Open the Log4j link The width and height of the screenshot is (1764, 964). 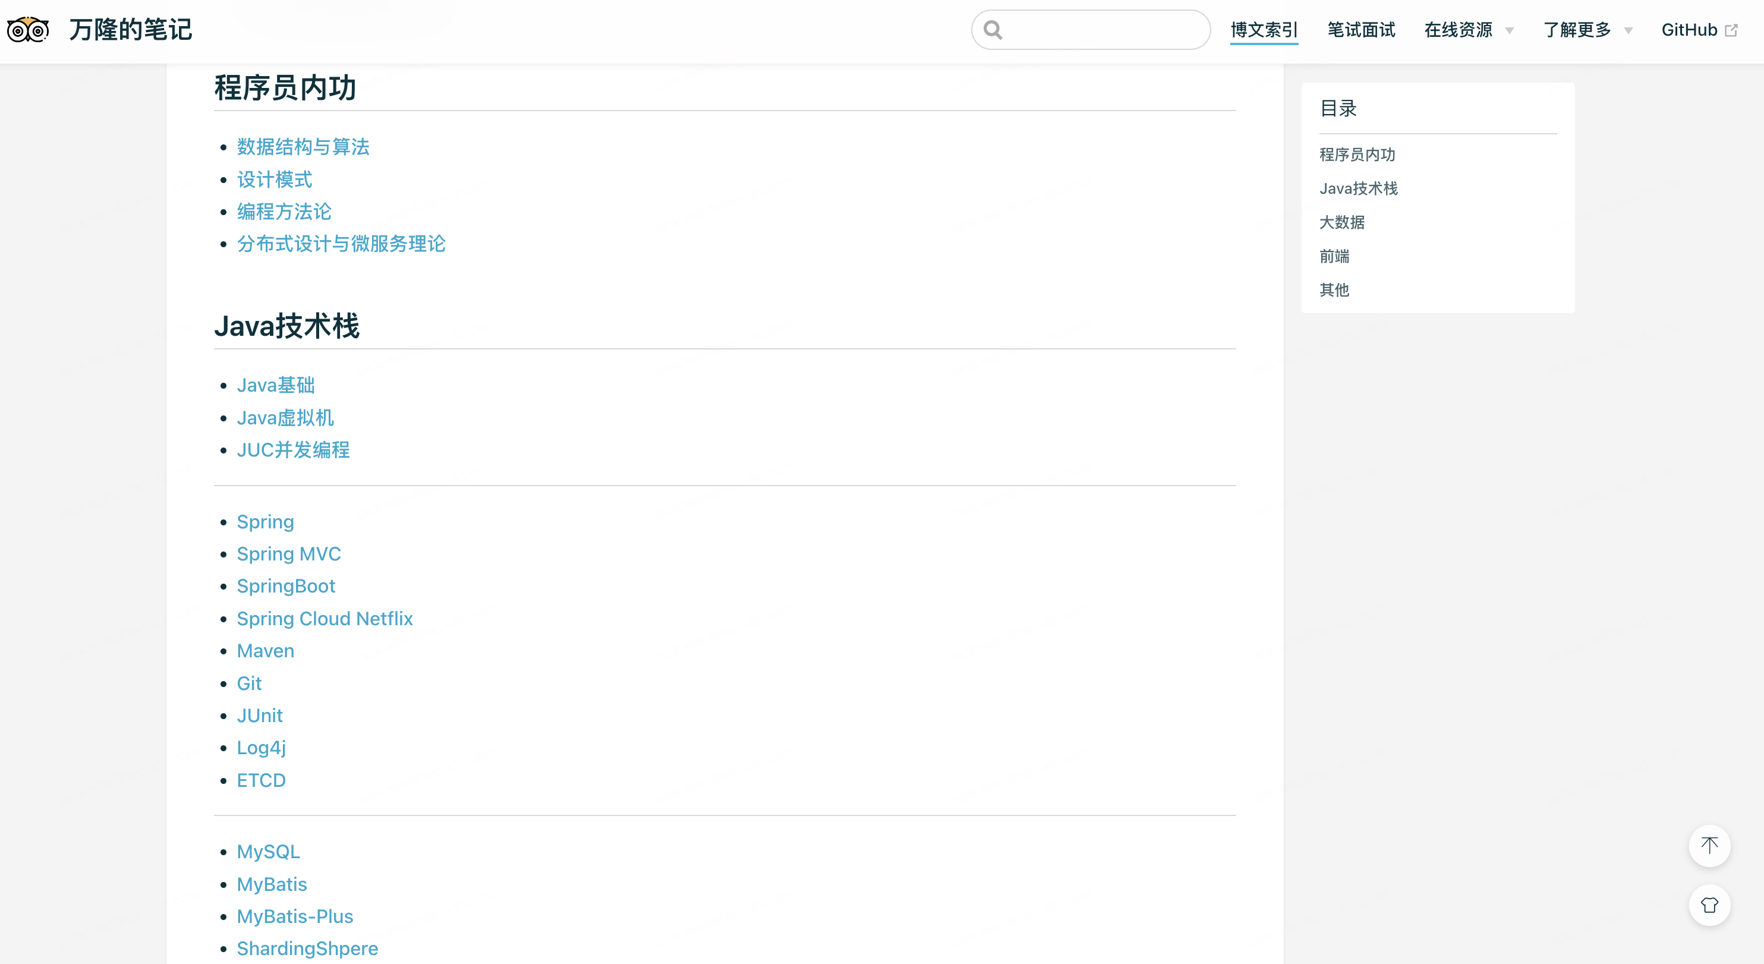point(262,748)
